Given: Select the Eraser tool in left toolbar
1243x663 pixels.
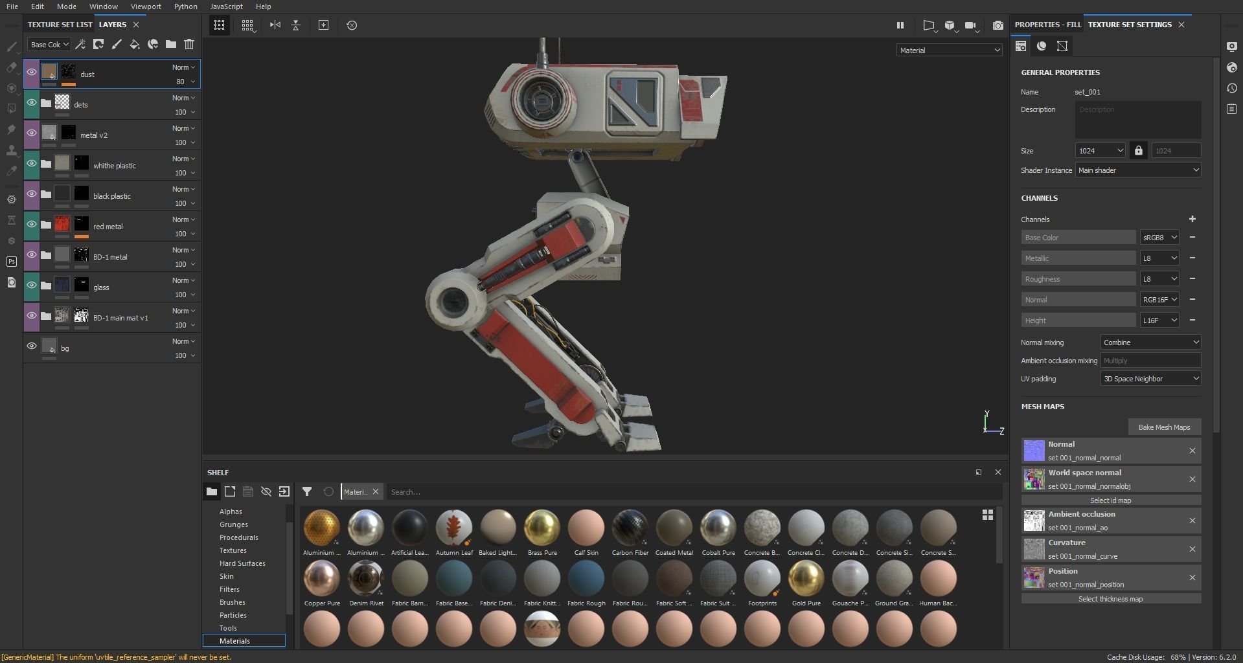Looking at the screenshot, I should click(11, 67).
